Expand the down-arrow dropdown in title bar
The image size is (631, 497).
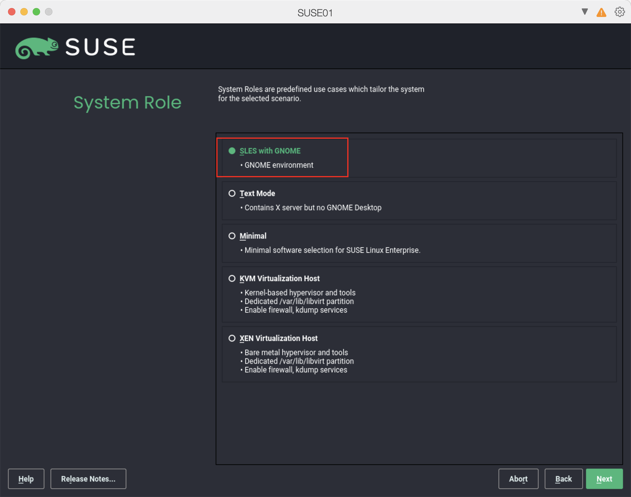pos(584,12)
